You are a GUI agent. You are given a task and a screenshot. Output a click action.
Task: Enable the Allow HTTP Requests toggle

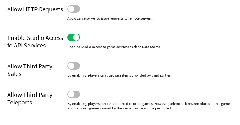[x=74, y=9]
